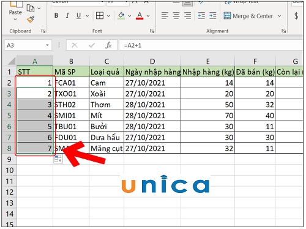Screen dimensions: 306x229
Task: Select column B header
Action: pos(71,61)
